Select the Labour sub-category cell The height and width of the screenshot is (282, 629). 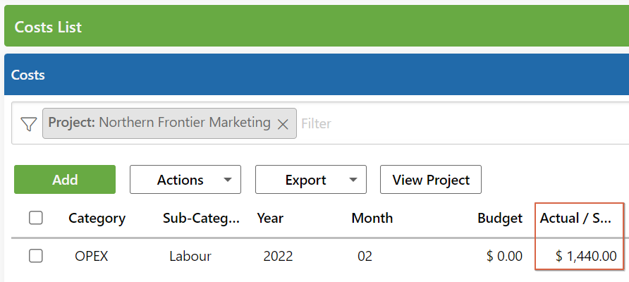[x=190, y=256]
